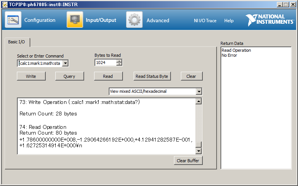This screenshot has width=298, height=186.
Task: Open the View mixed ASCII/hexadecimal dropdown
Action: [x=156, y=91]
